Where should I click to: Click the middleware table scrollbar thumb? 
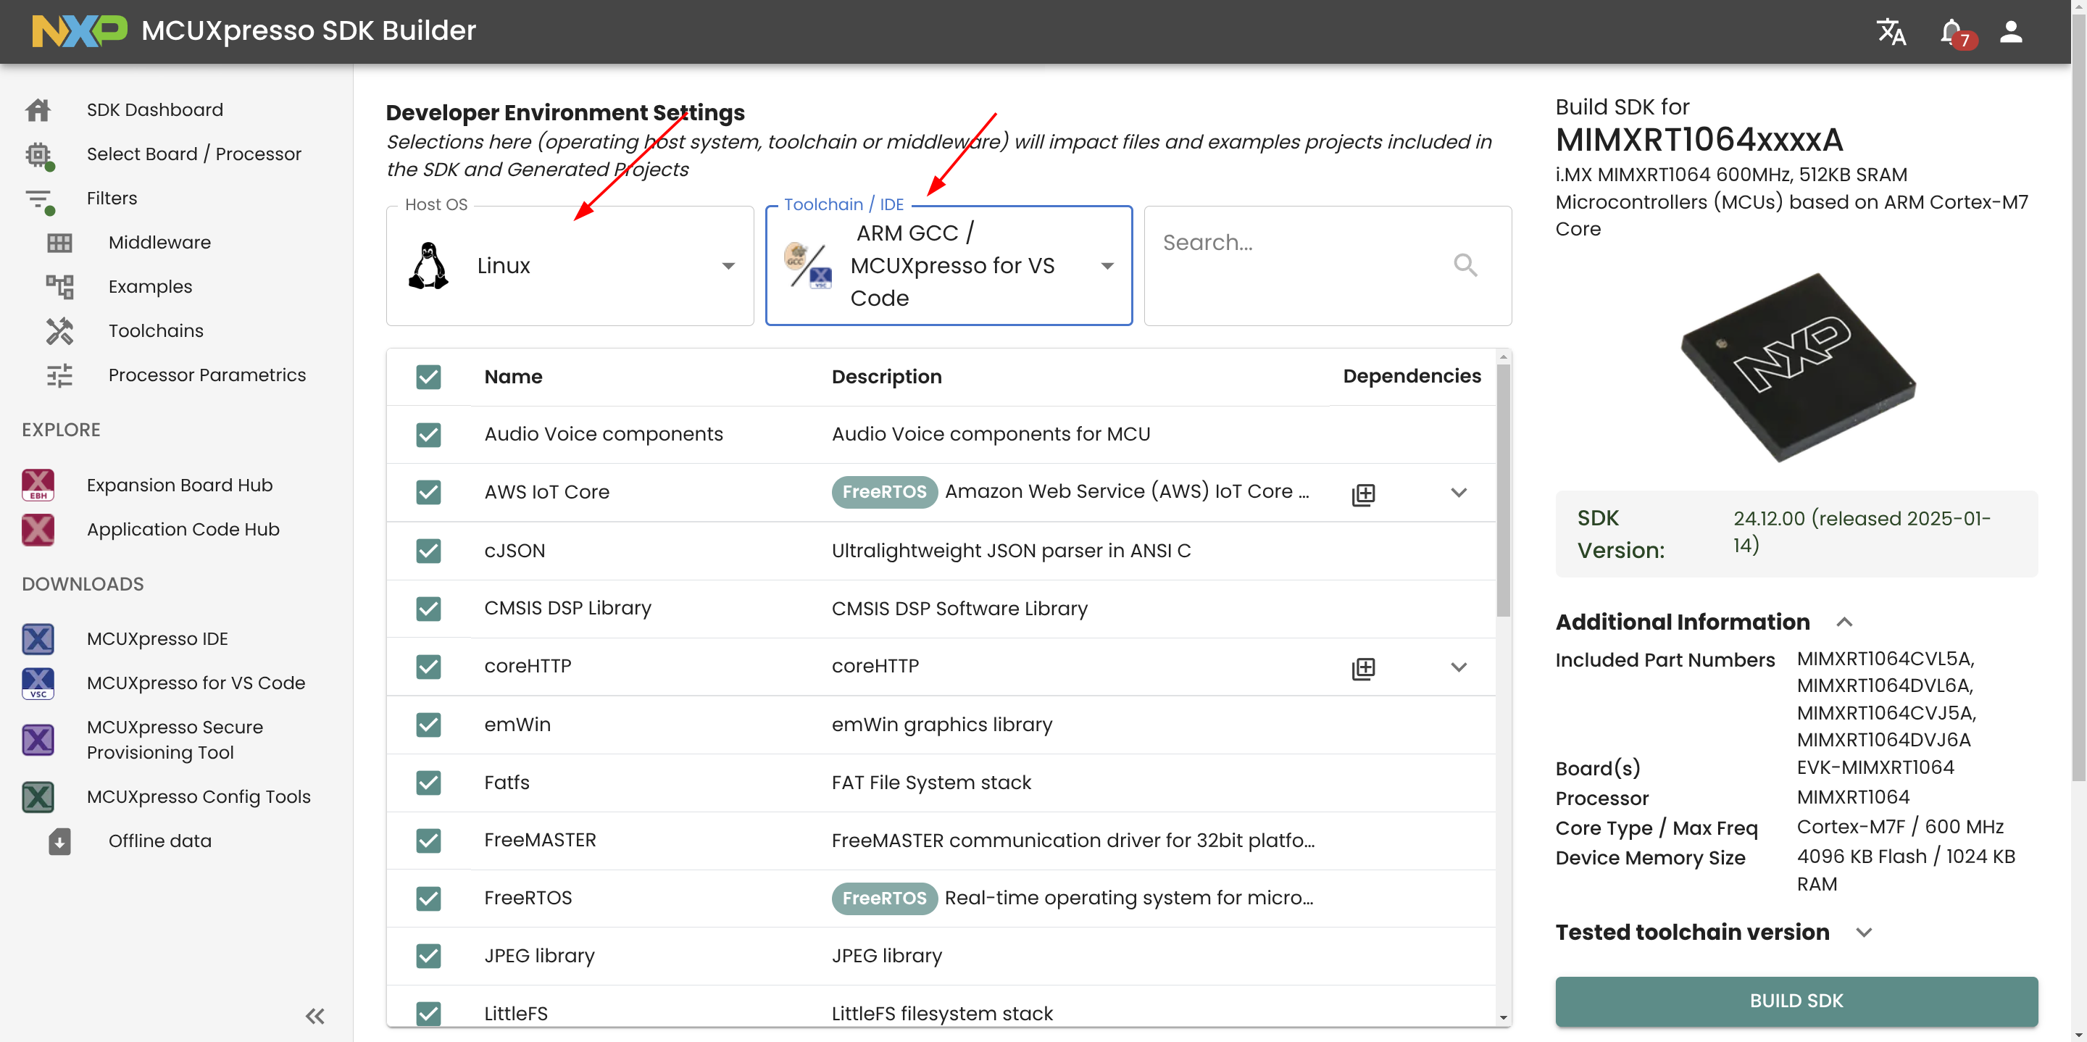[1503, 491]
